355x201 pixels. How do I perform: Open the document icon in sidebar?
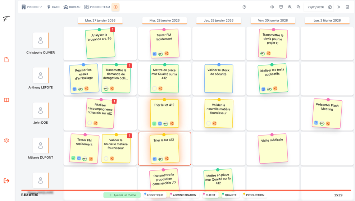(6, 60)
